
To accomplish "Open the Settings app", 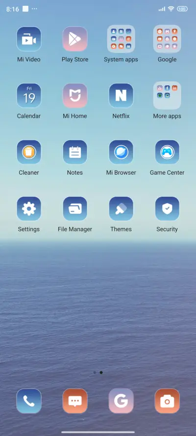I will (29, 209).
